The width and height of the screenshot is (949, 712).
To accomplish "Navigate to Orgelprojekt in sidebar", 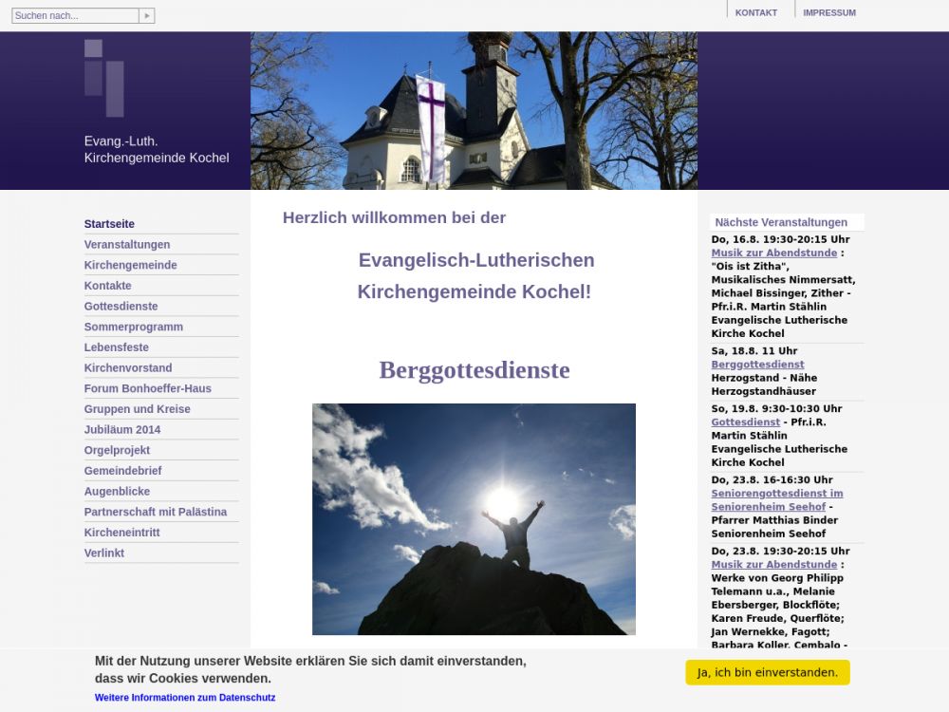I will (x=117, y=450).
